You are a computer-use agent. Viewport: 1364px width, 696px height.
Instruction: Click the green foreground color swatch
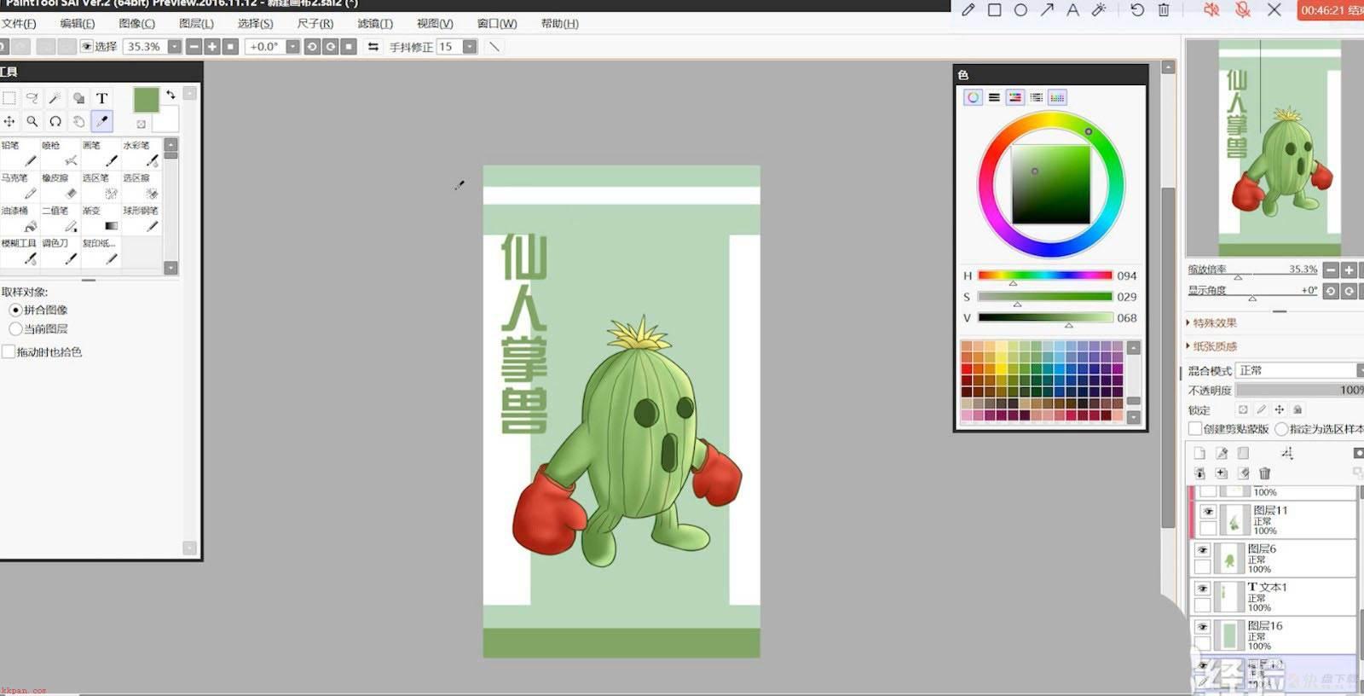point(146,100)
